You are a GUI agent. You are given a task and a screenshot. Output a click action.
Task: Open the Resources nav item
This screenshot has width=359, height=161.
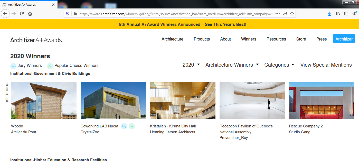click(x=276, y=39)
